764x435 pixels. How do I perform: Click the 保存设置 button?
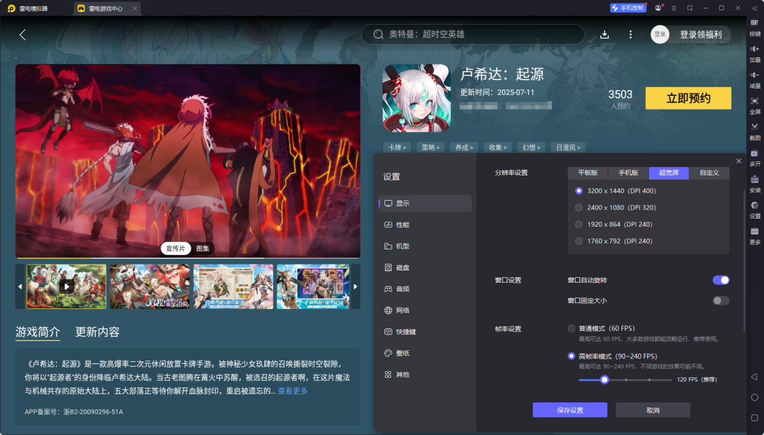570,410
